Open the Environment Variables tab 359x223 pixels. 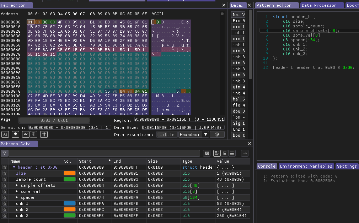(306, 166)
